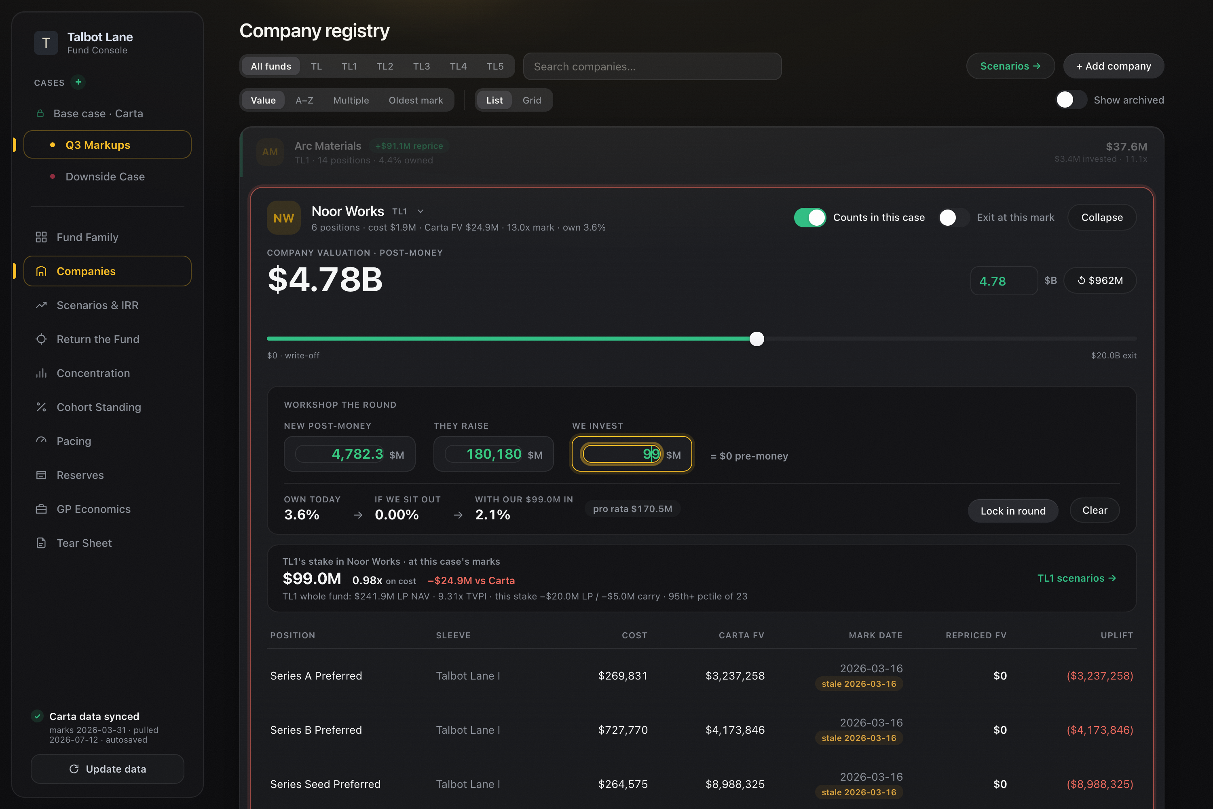1213x809 pixels.
Task: Open Scenarios page link
Action: click(1010, 66)
